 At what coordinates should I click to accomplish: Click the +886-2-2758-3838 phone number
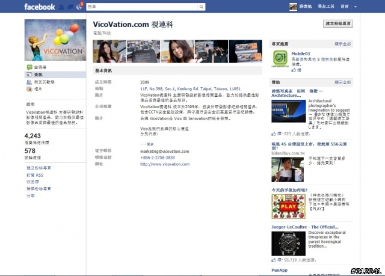[158, 158]
